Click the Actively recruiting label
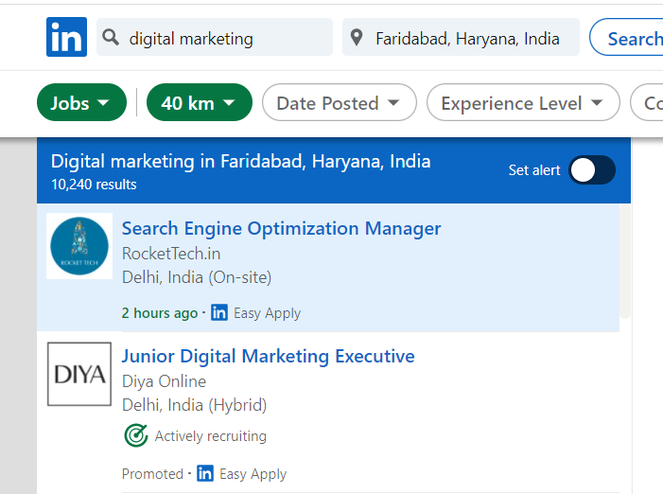Screen dimensions: 663x494 click(x=211, y=435)
